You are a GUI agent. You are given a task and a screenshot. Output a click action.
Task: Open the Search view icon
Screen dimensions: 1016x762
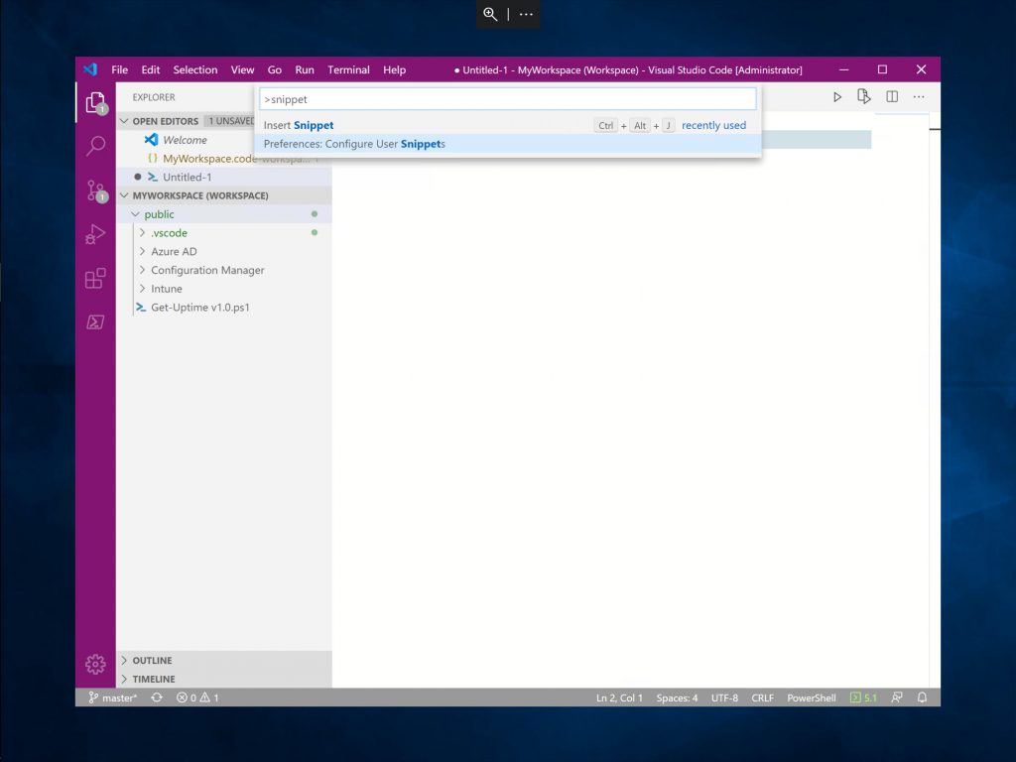[95, 146]
